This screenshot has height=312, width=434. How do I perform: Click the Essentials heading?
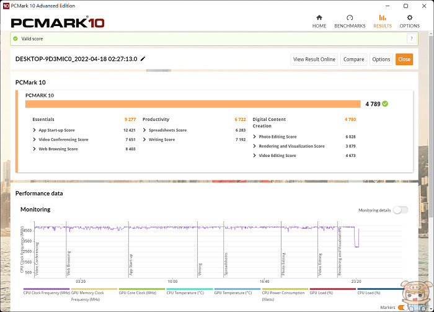coord(43,119)
